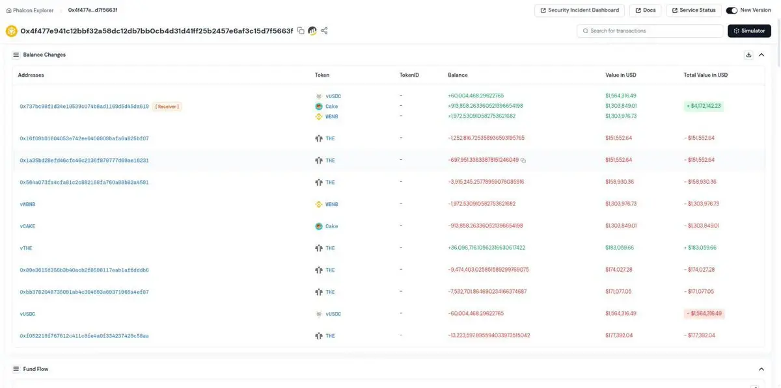Click the Total Value in USD header
The height and width of the screenshot is (388, 781).
[706, 75]
